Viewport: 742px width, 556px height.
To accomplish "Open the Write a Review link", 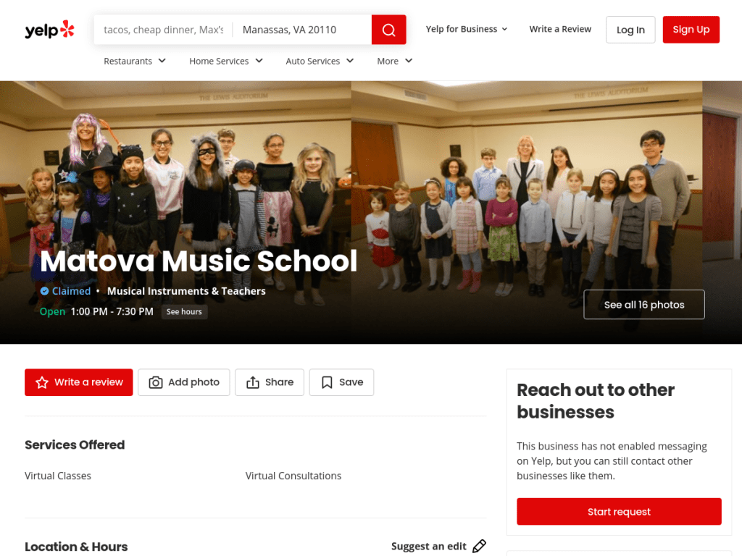I will [x=560, y=29].
